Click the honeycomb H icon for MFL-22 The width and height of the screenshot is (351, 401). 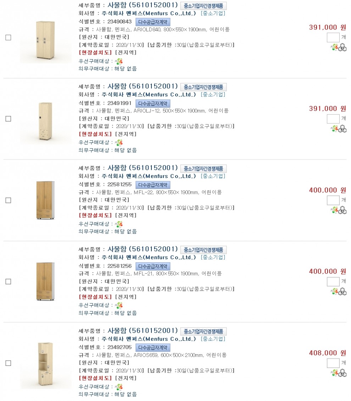[x=342, y=210]
